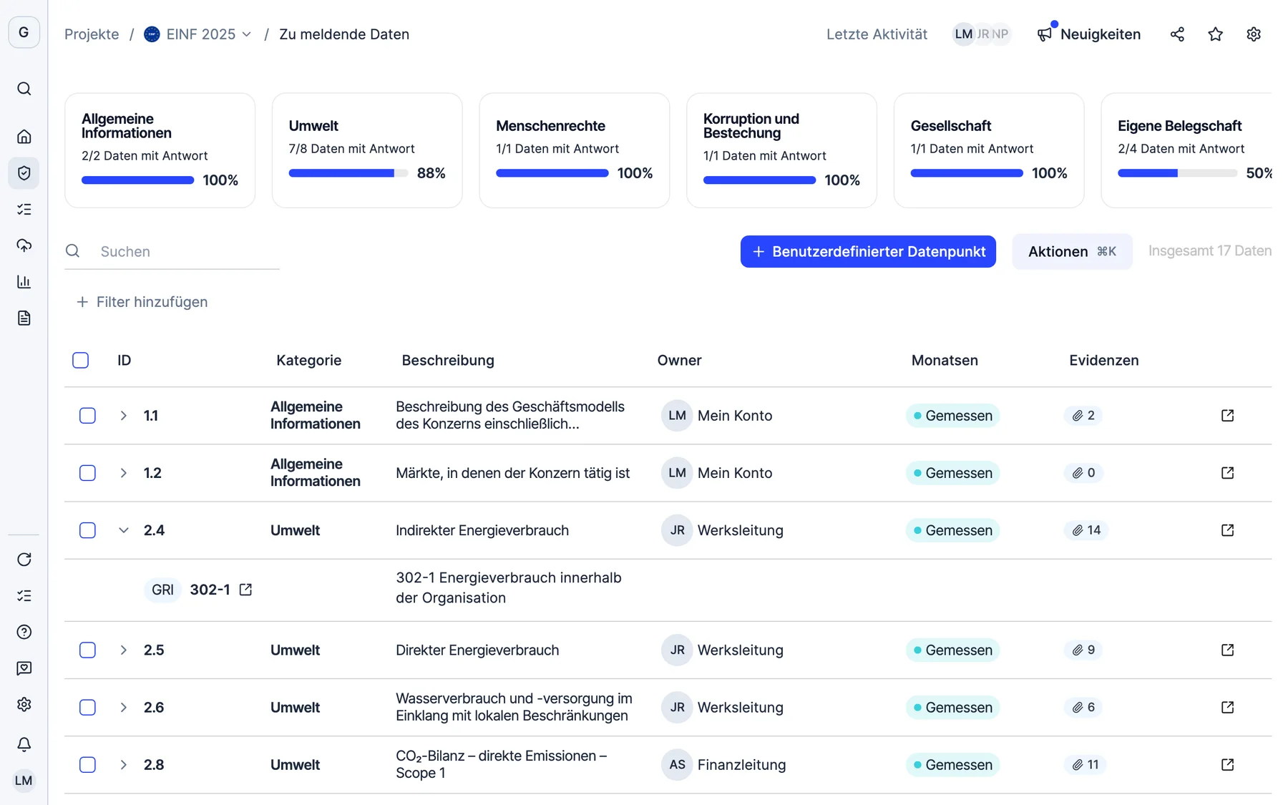Open the shield compliance icon in sidebar
1288x805 pixels.
[24, 172]
